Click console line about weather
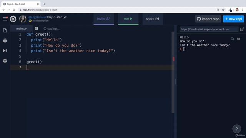 (x=205, y=45)
